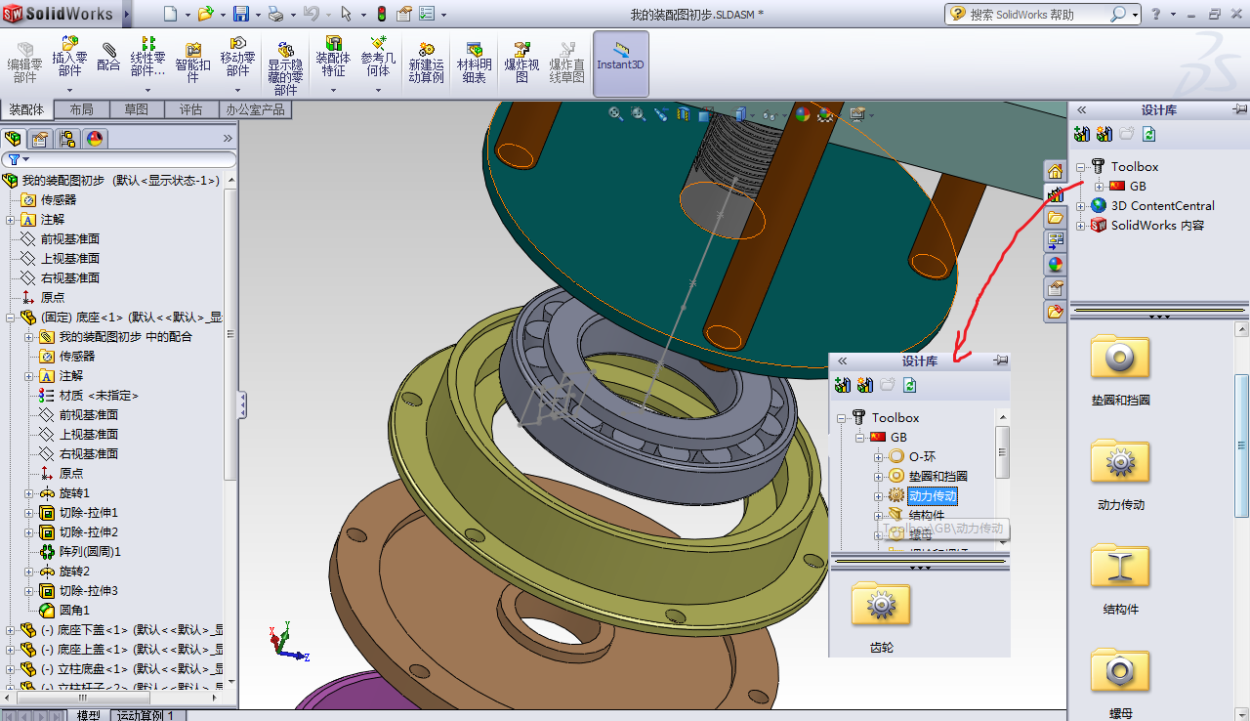Switch to the 评估 tab

191,109
